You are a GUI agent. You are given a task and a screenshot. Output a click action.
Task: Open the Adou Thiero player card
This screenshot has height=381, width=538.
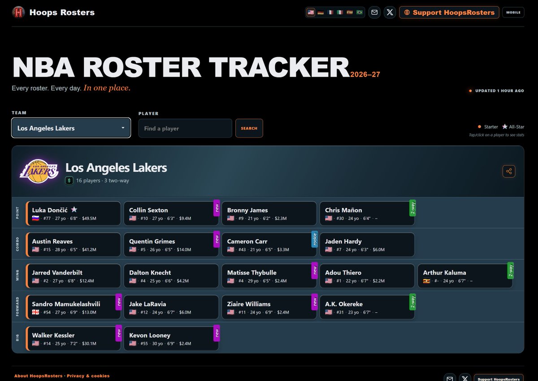(367, 276)
